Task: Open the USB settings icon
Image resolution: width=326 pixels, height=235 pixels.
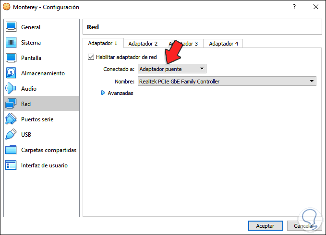Action: point(11,135)
